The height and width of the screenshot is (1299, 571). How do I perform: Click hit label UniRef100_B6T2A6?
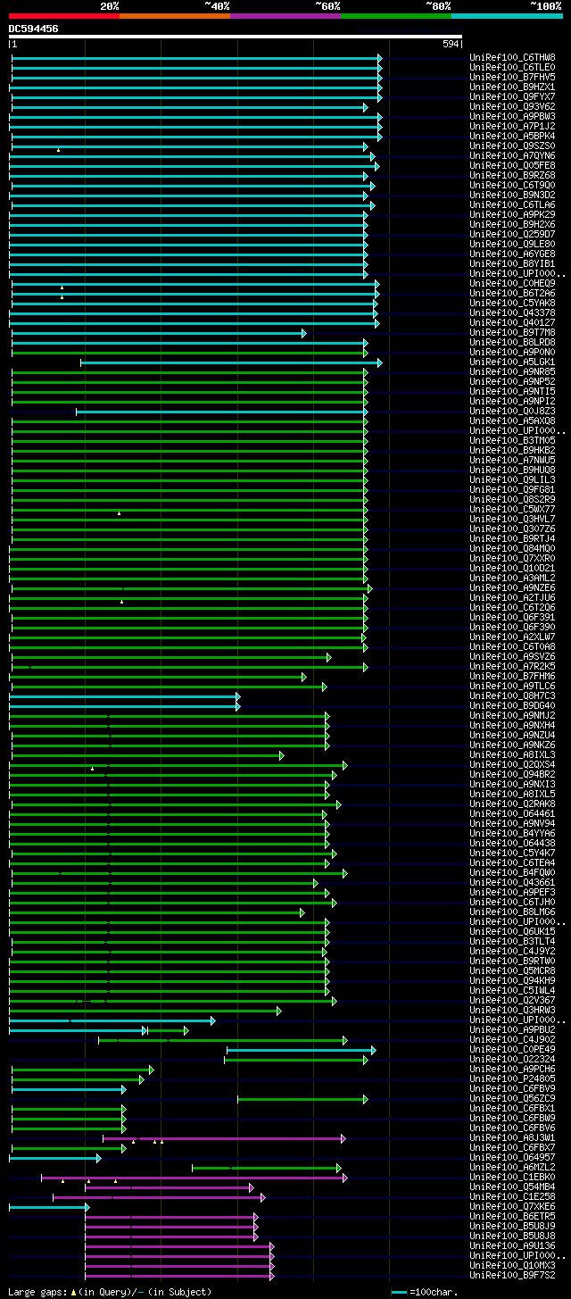(512, 293)
